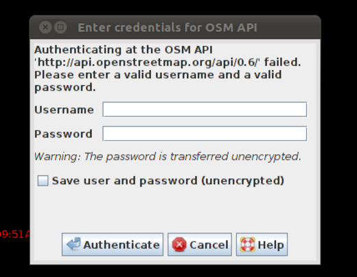Click the OSM API URL in the message
Screen dimensions: 357x277
coord(147,63)
